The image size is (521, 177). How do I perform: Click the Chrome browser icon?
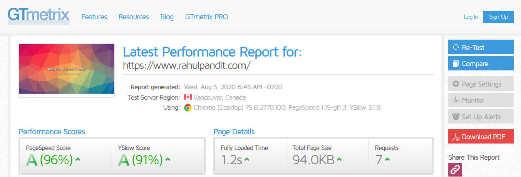pyautogui.click(x=188, y=107)
